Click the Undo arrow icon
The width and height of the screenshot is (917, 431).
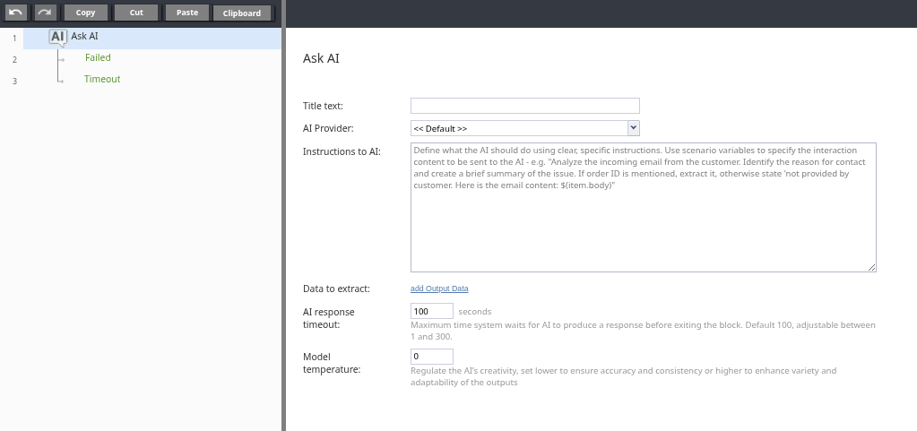coord(16,13)
